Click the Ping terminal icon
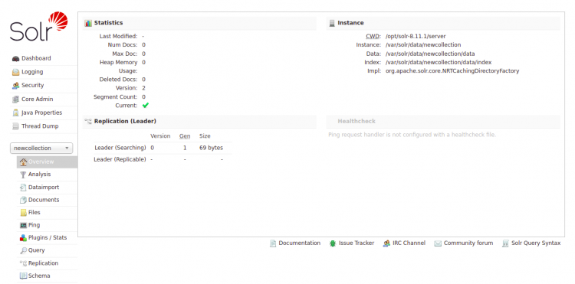Image resolution: width=575 pixels, height=284 pixels. coord(23,225)
